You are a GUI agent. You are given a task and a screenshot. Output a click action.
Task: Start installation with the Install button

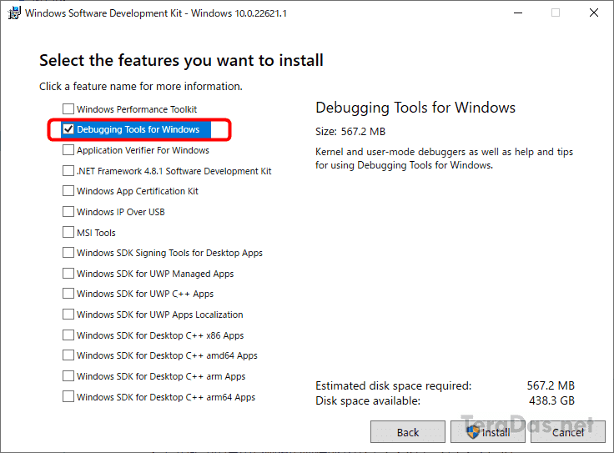pos(487,432)
